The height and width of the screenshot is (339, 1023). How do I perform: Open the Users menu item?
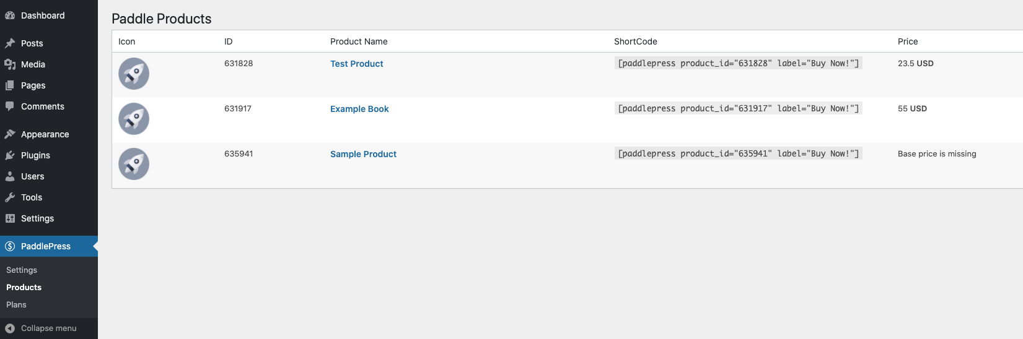[x=49, y=176]
